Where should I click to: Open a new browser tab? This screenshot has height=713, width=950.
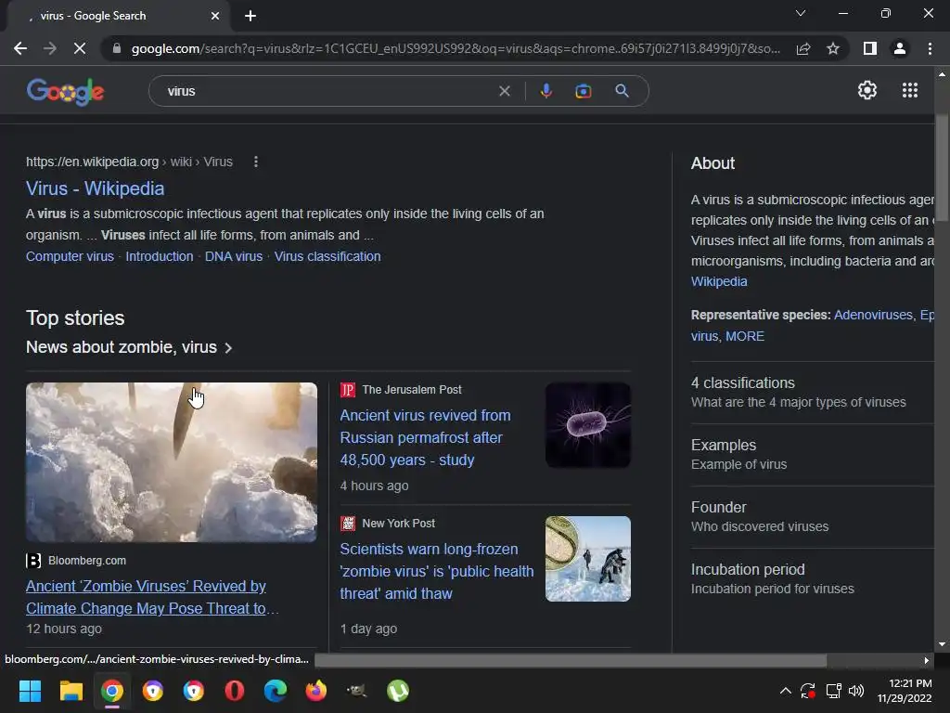pyautogui.click(x=250, y=16)
